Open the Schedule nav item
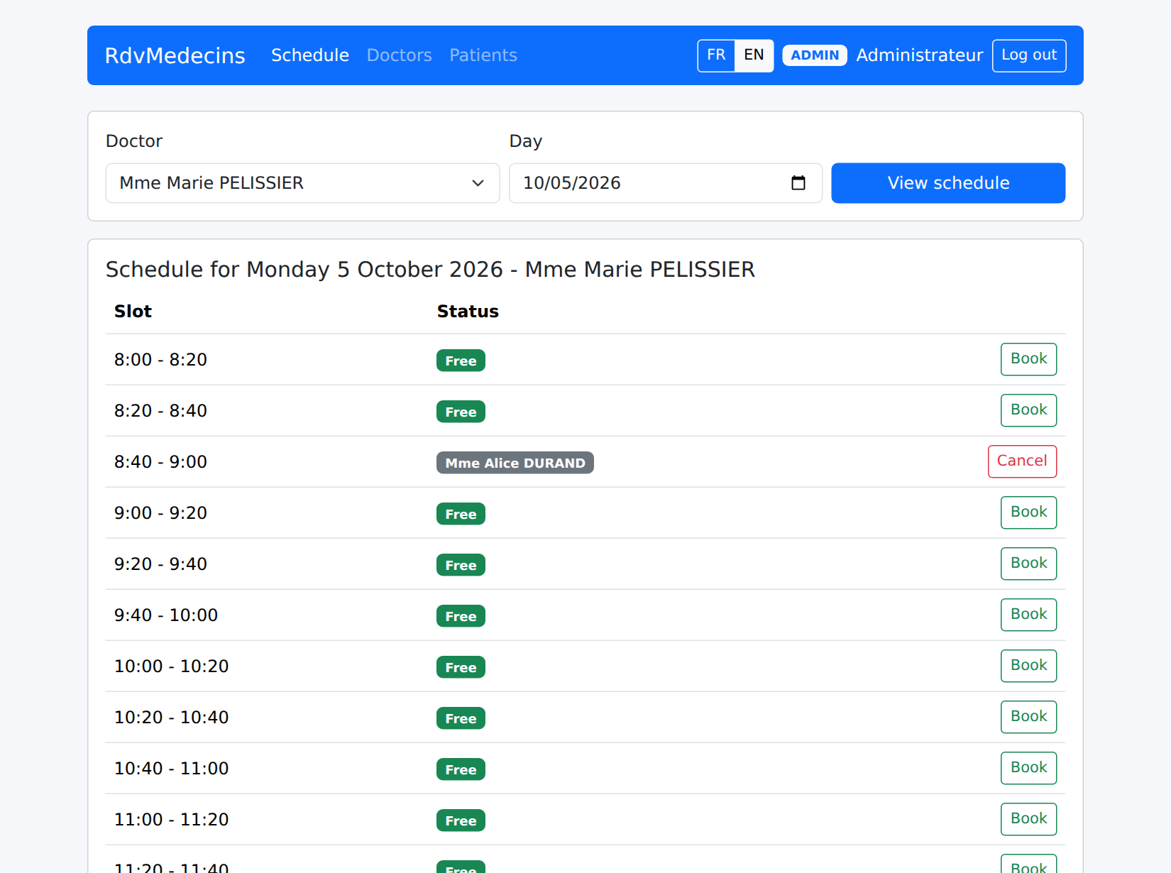1171x873 pixels. pyautogui.click(x=310, y=55)
